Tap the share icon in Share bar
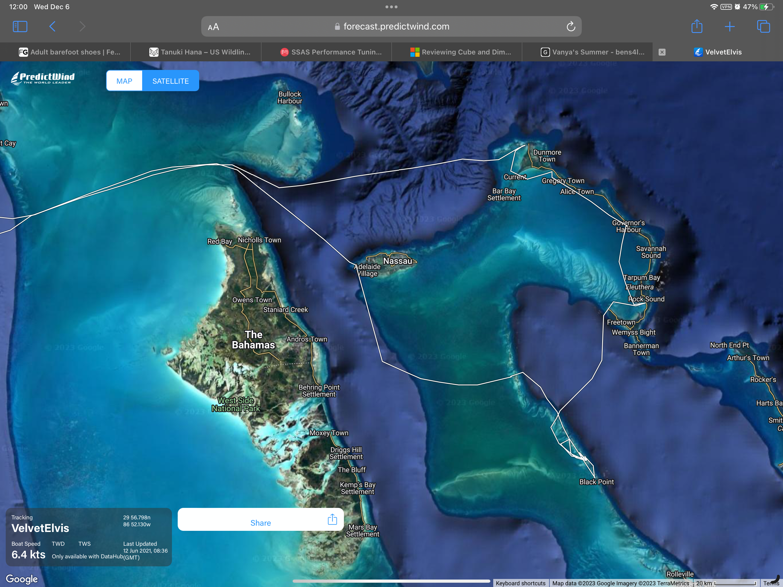The width and height of the screenshot is (783, 587). point(332,519)
